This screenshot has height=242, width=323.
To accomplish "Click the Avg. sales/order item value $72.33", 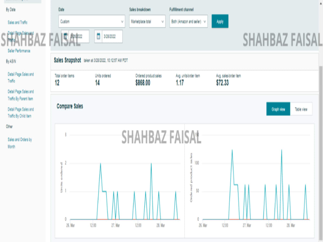I will tap(222, 83).
